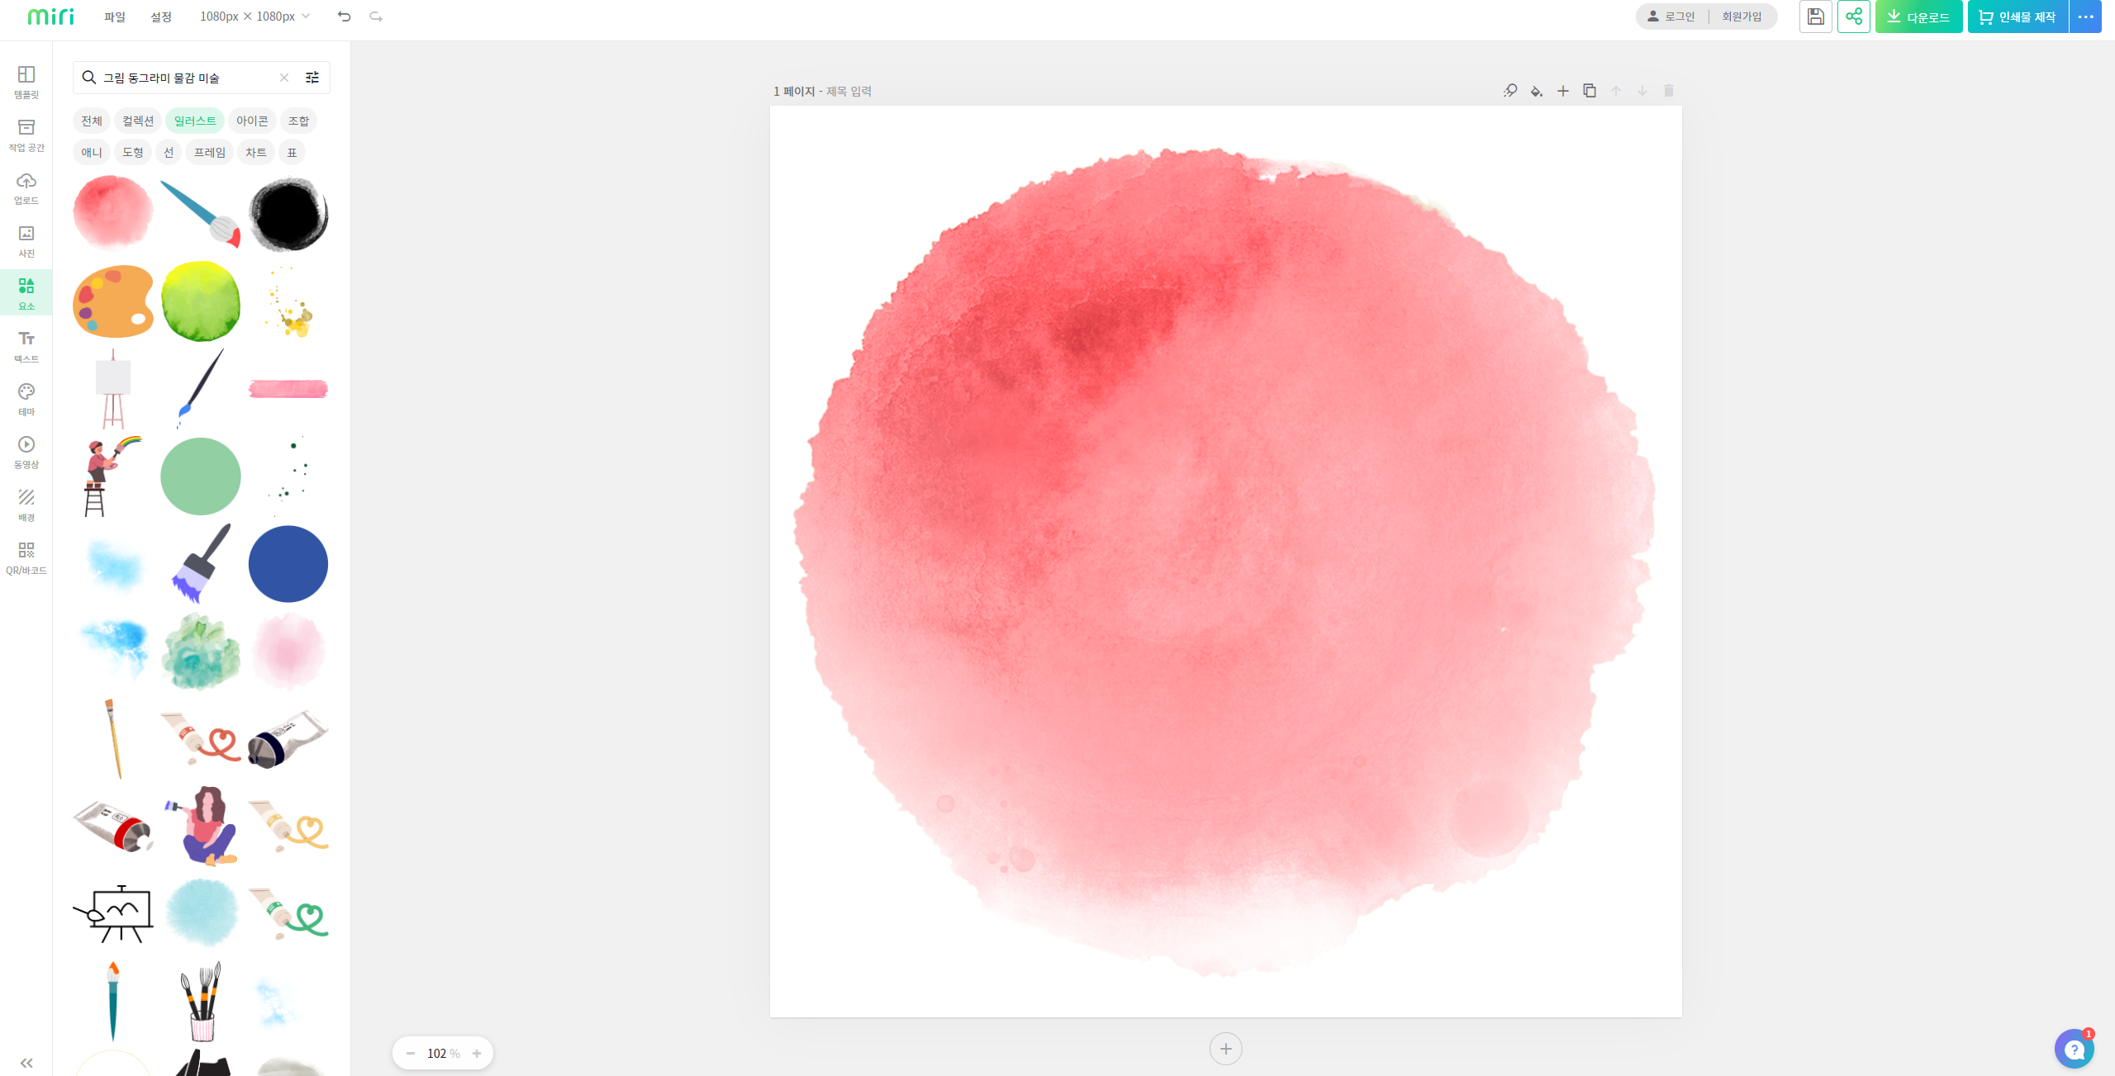
Task: Open the Theme (테마) palette panel
Action: coord(26,399)
